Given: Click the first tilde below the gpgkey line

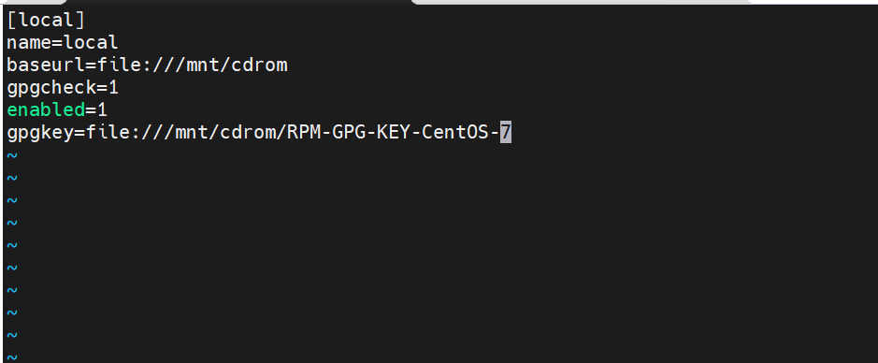Looking at the screenshot, I should tap(12, 155).
